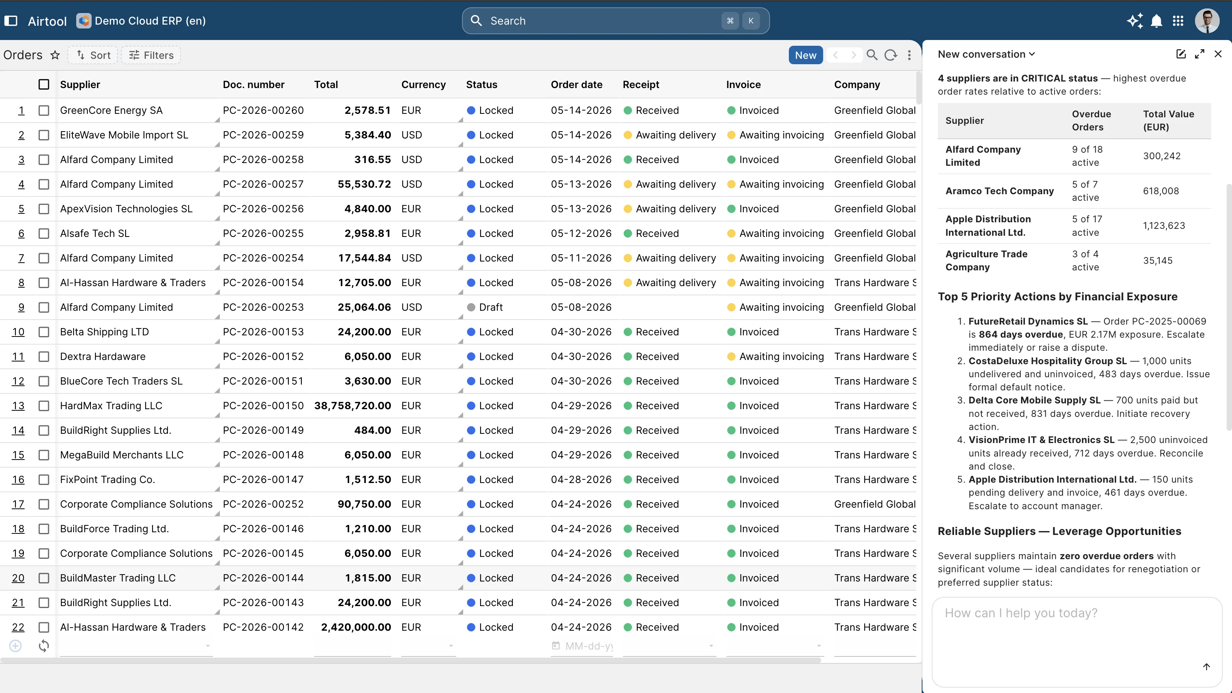Sort by Supplier column header

80,85
